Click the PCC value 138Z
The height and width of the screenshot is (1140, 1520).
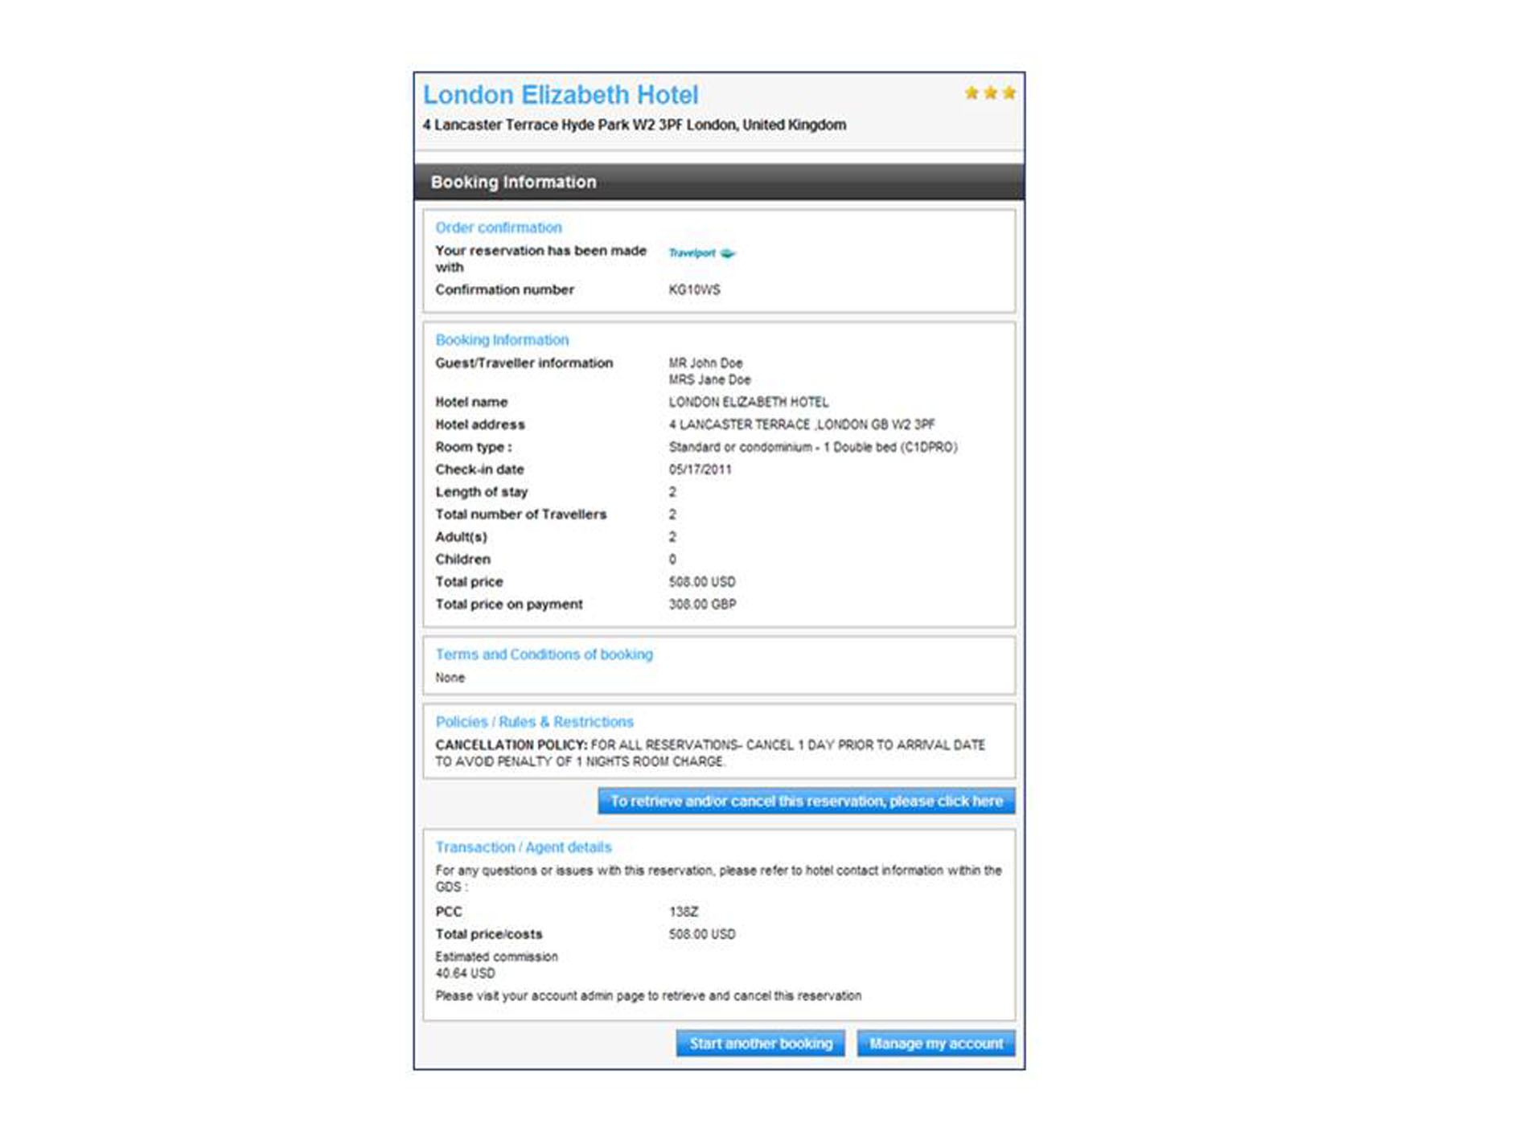(x=683, y=912)
